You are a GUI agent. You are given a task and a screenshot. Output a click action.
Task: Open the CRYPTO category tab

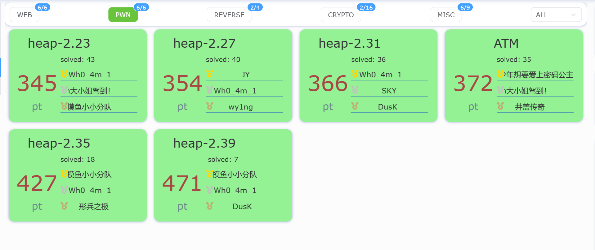tap(341, 15)
